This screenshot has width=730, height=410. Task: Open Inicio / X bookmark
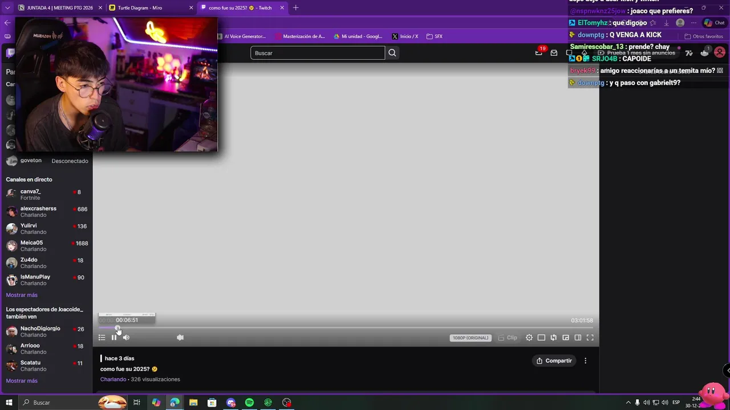pos(405,36)
